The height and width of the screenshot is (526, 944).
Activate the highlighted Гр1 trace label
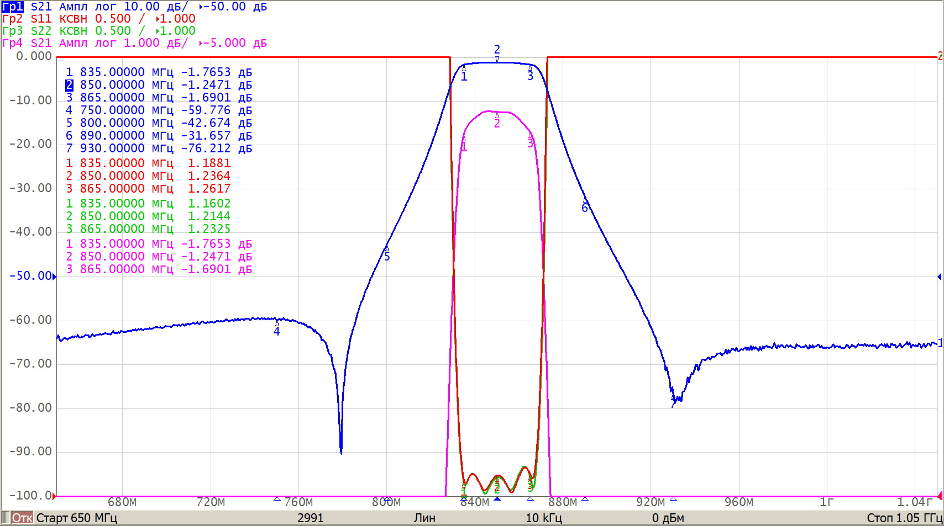click(x=13, y=7)
